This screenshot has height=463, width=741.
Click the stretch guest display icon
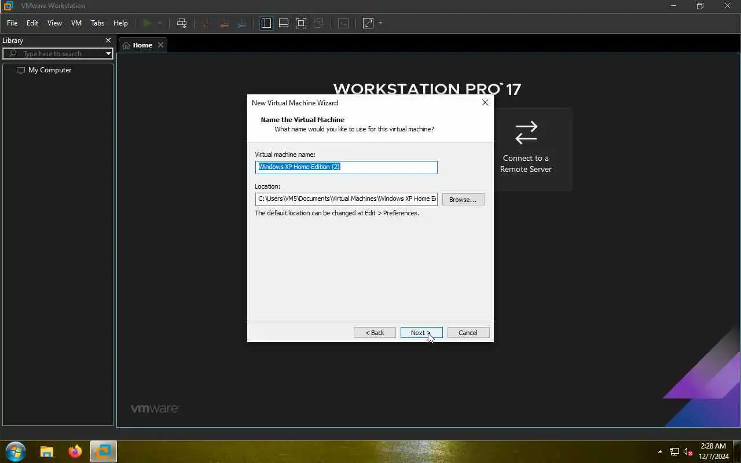pos(368,23)
